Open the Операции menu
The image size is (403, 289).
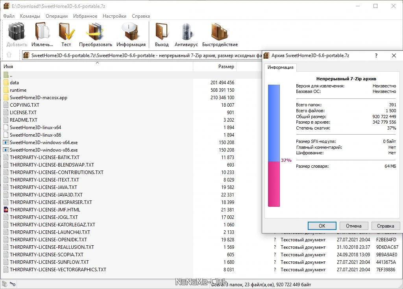click(57, 16)
